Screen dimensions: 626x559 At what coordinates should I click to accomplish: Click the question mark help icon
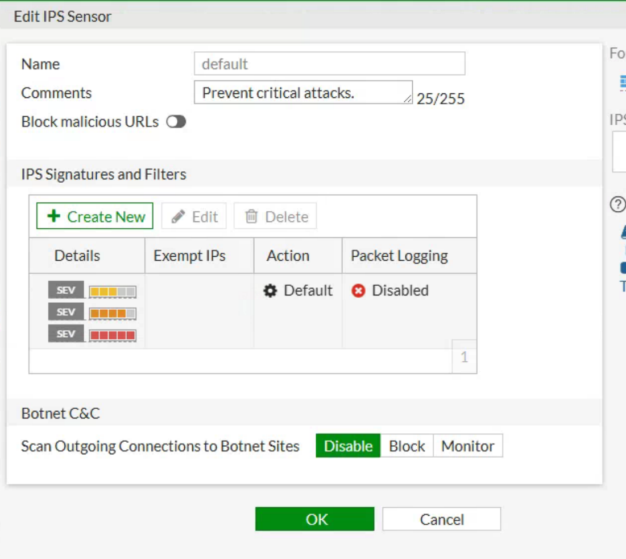(x=617, y=204)
